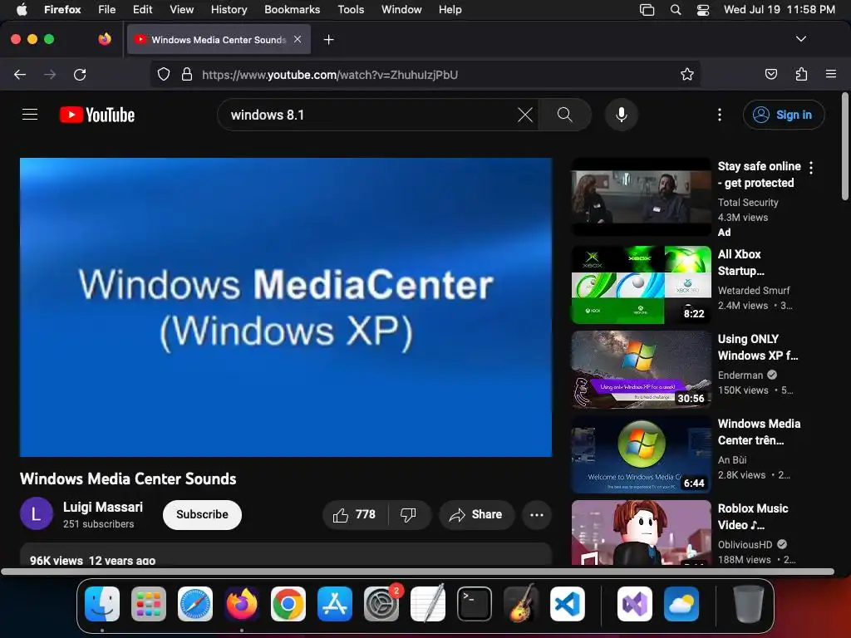Click the Sign in button
The height and width of the screenshot is (638, 851).
[783, 115]
